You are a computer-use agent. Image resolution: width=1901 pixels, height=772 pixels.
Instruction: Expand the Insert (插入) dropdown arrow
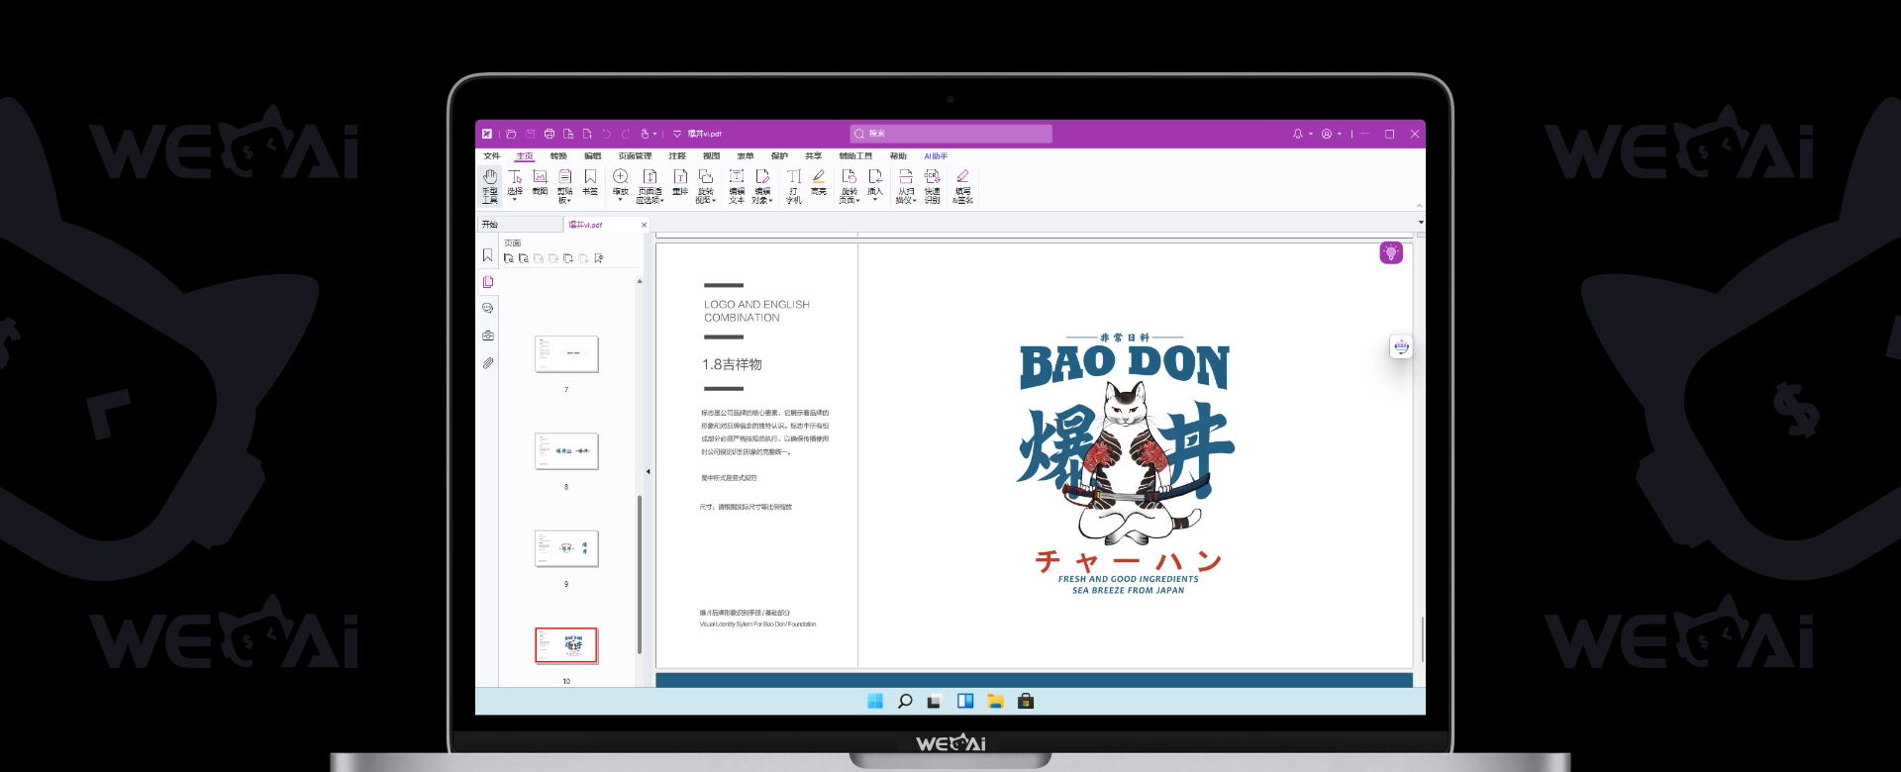(875, 200)
